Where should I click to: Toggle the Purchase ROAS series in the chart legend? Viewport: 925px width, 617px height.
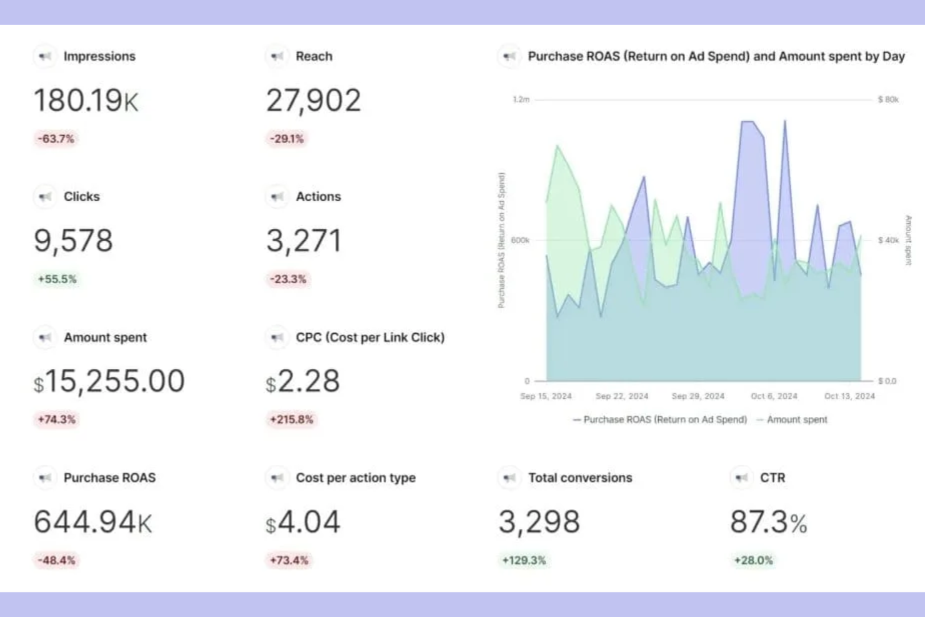[x=660, y=419]
